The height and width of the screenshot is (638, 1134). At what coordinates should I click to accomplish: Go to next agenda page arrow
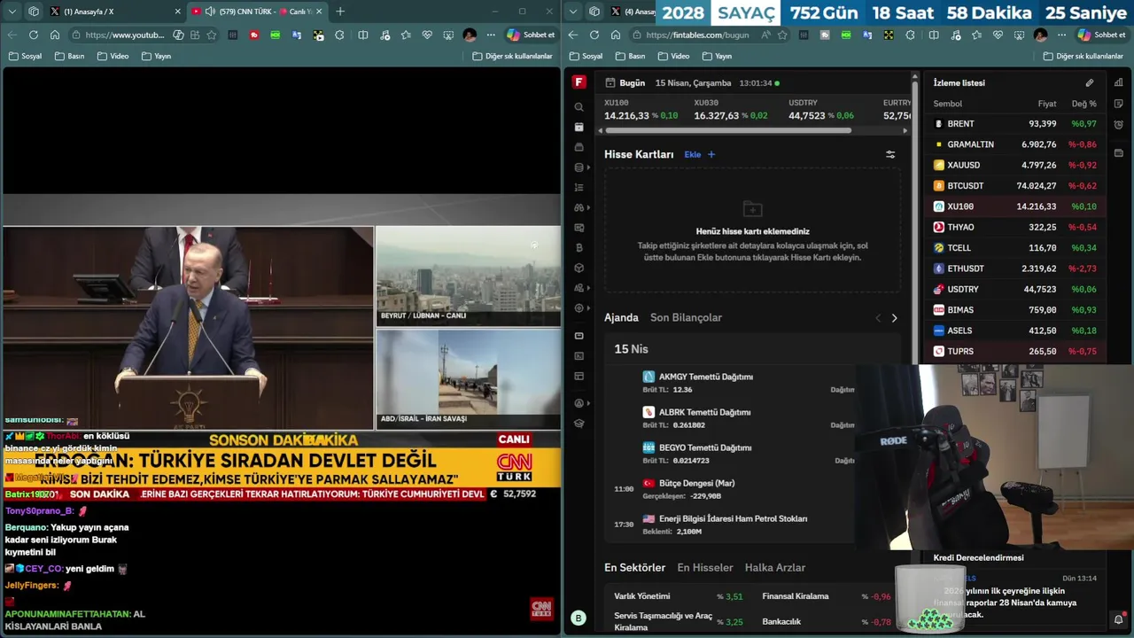(x=894, y=318)
